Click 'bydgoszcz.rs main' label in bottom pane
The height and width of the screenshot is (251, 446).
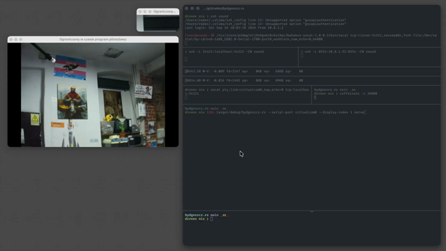[201, 215]
